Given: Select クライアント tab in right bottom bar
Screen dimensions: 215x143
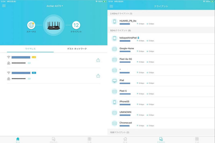Looking at the screenshot, I should pyautogui.click(x=161, y=140).
